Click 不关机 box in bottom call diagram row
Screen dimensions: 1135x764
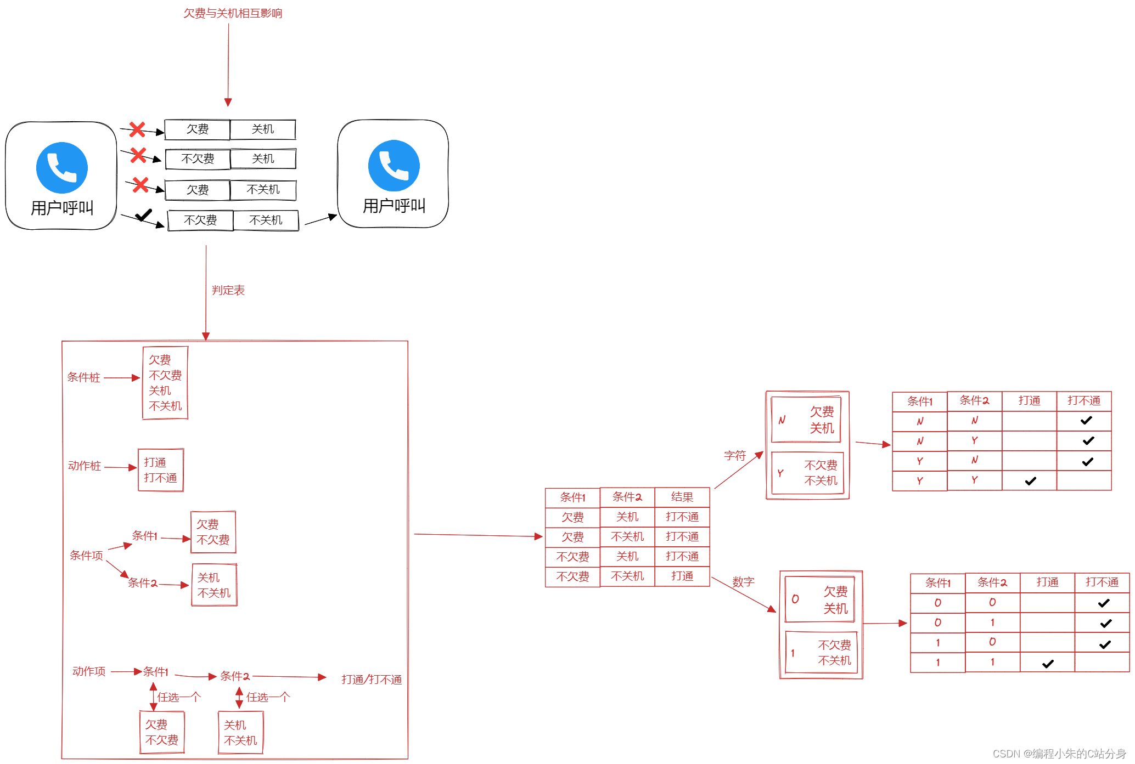coord(266,220)
